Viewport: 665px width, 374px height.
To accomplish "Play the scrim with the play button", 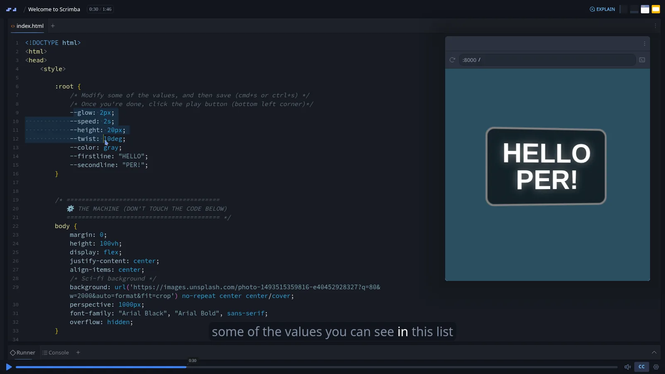I will tap(9, 367).
